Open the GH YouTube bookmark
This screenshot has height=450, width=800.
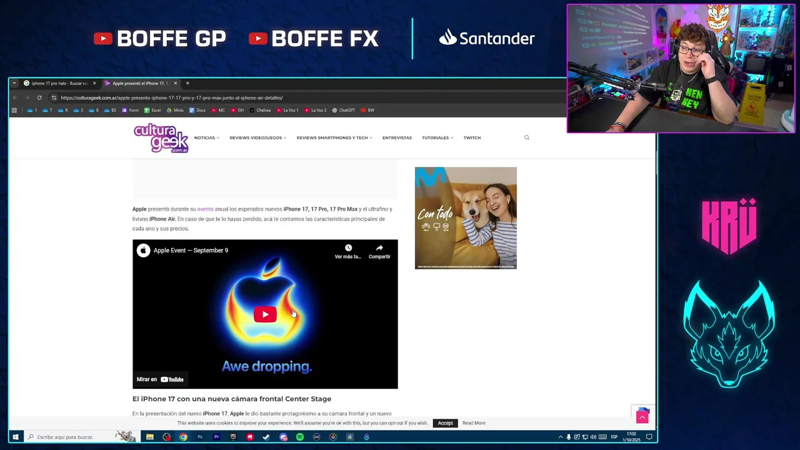coord(237,110)
